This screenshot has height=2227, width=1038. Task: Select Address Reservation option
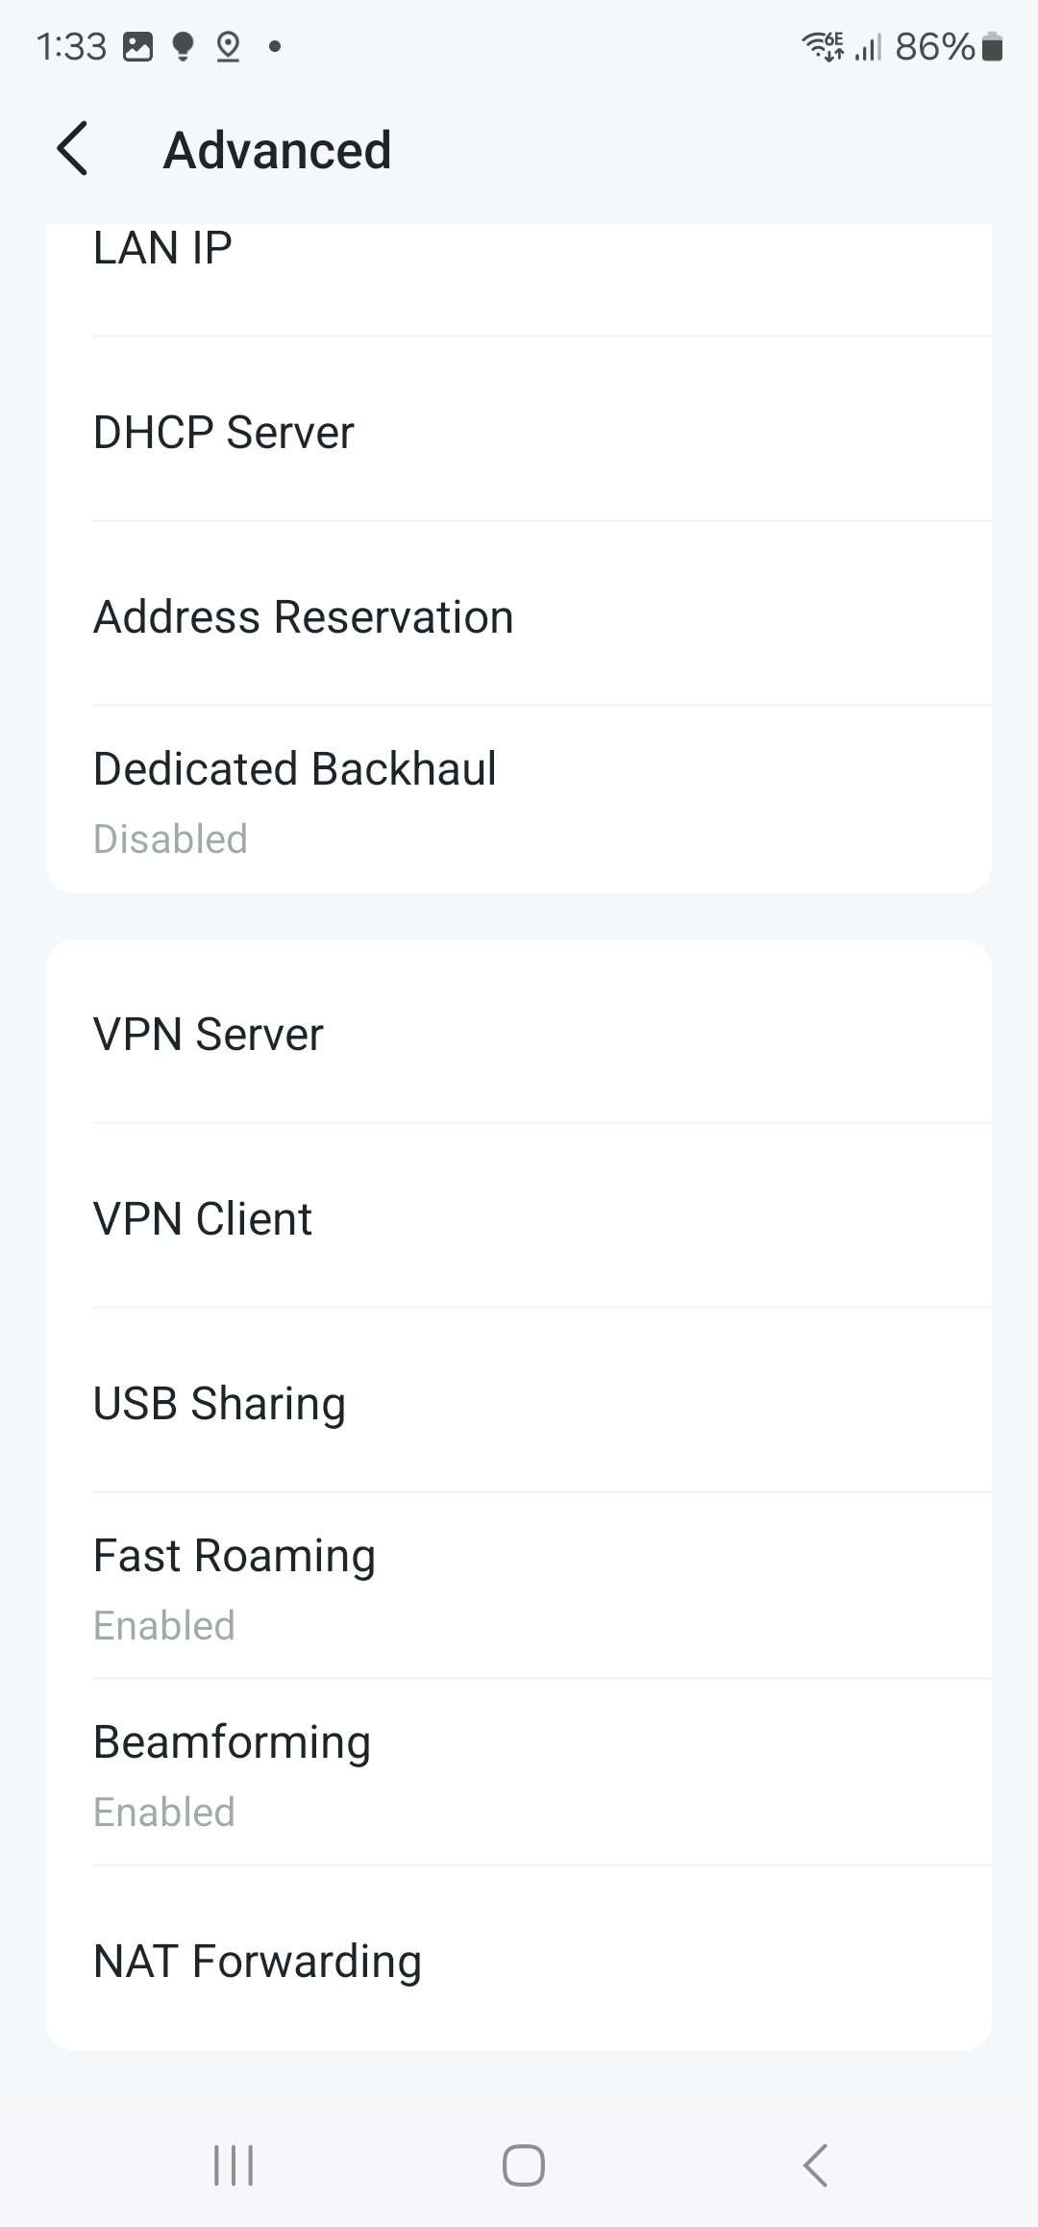pos(519,616)
